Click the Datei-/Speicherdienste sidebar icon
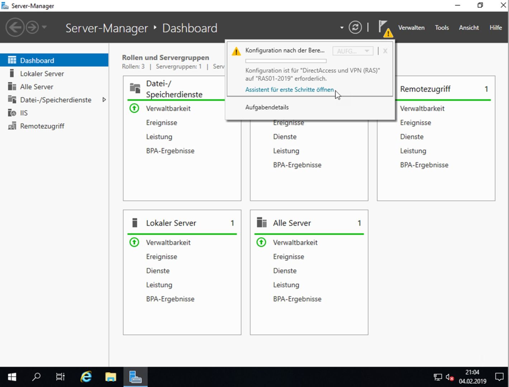 (x=12, y=99)
